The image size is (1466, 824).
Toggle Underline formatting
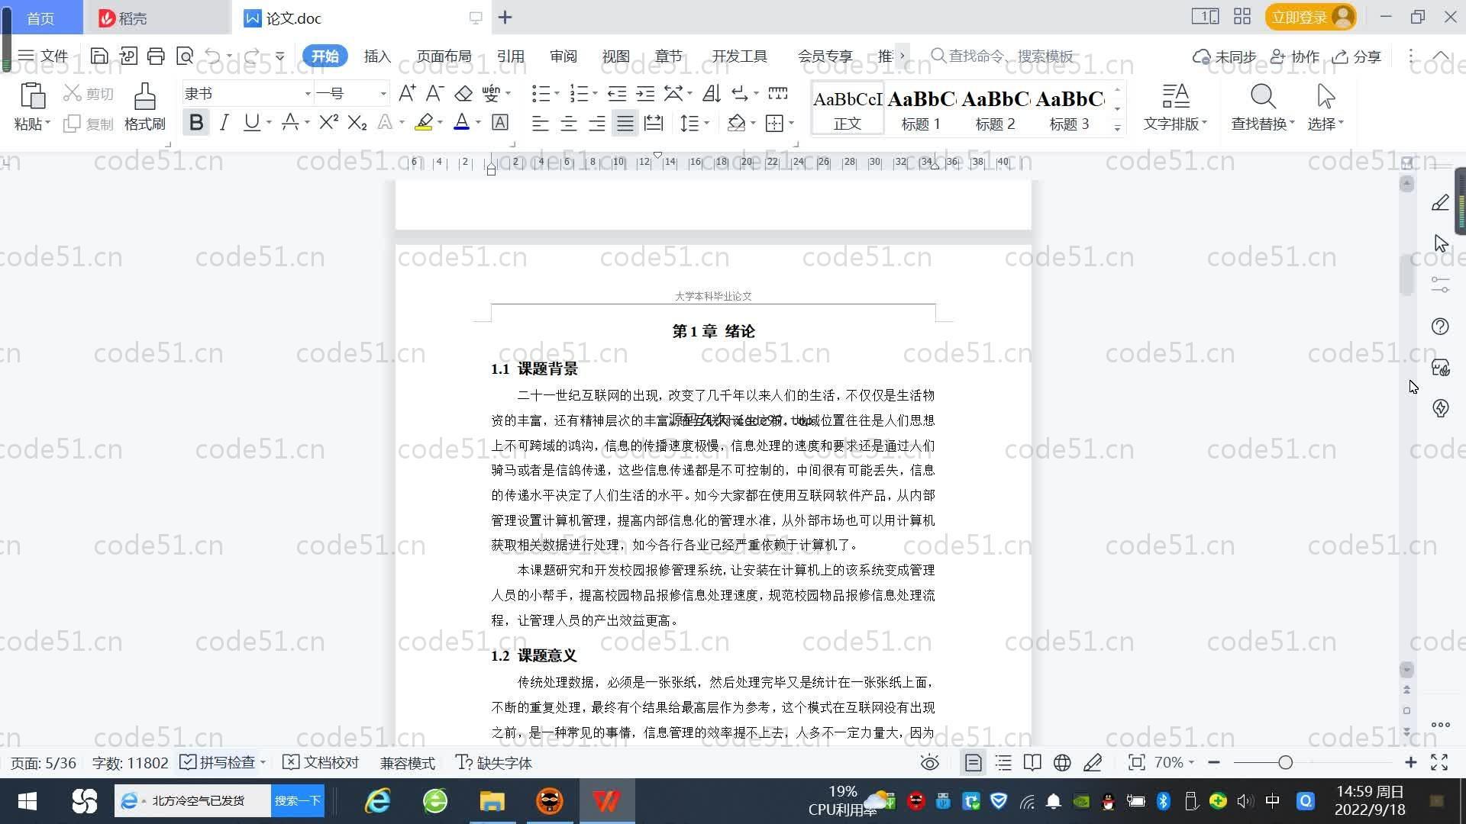point(251,122)
